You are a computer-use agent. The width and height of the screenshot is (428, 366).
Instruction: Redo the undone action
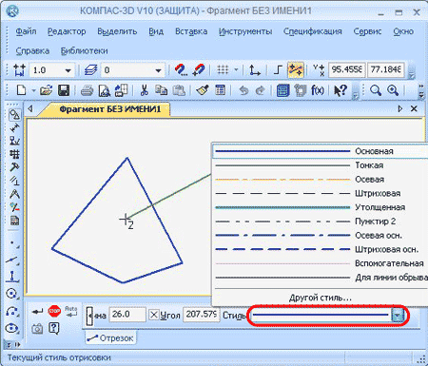260,90
